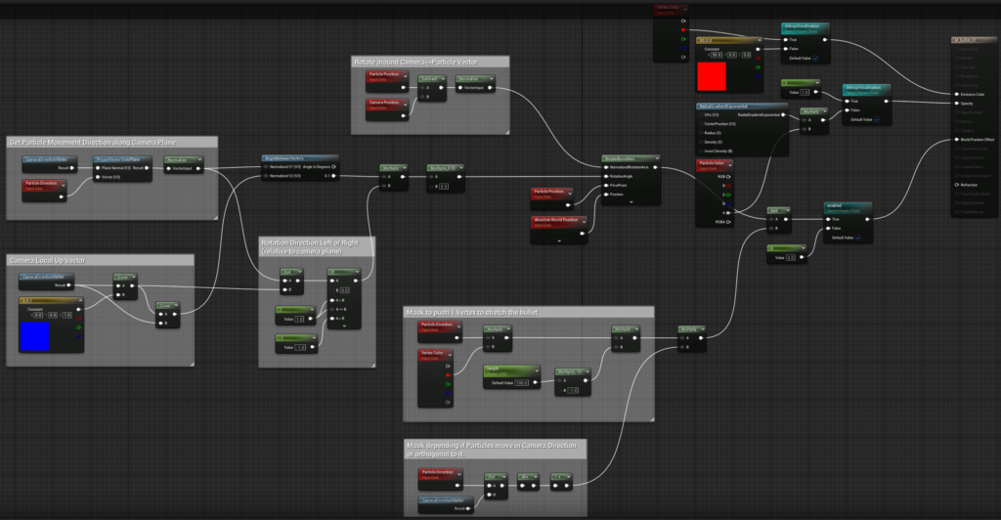Screen dimensions: 1001x520
Task: Collapse the 50,0,0 constant node preview arrow
Action: pos(759,41)
